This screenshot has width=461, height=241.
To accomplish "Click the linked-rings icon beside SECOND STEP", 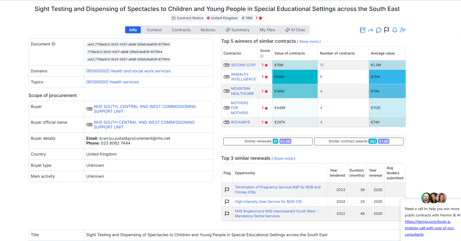I will click(226, 65).
